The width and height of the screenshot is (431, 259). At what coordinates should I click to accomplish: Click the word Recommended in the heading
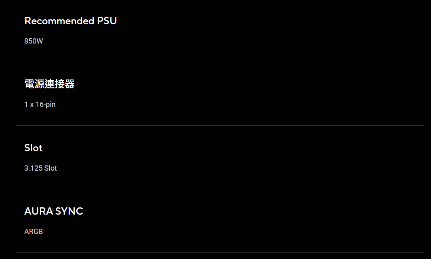(59, 21)
